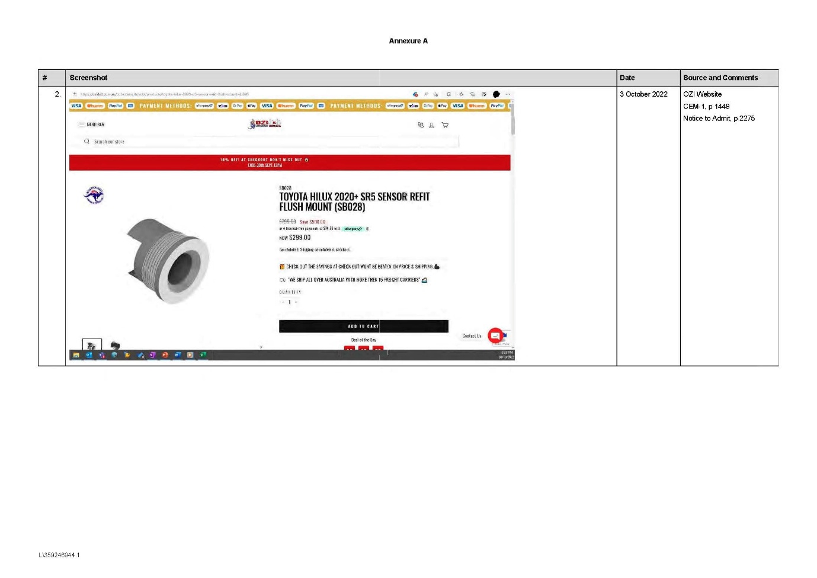Click the 'OZI Website' text

point(703,94)
